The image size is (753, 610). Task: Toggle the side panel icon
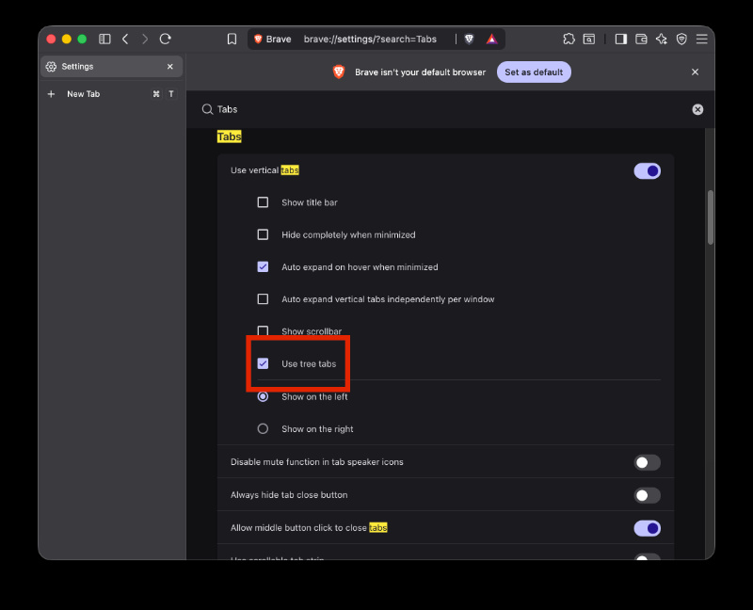[x=621, y=39]
